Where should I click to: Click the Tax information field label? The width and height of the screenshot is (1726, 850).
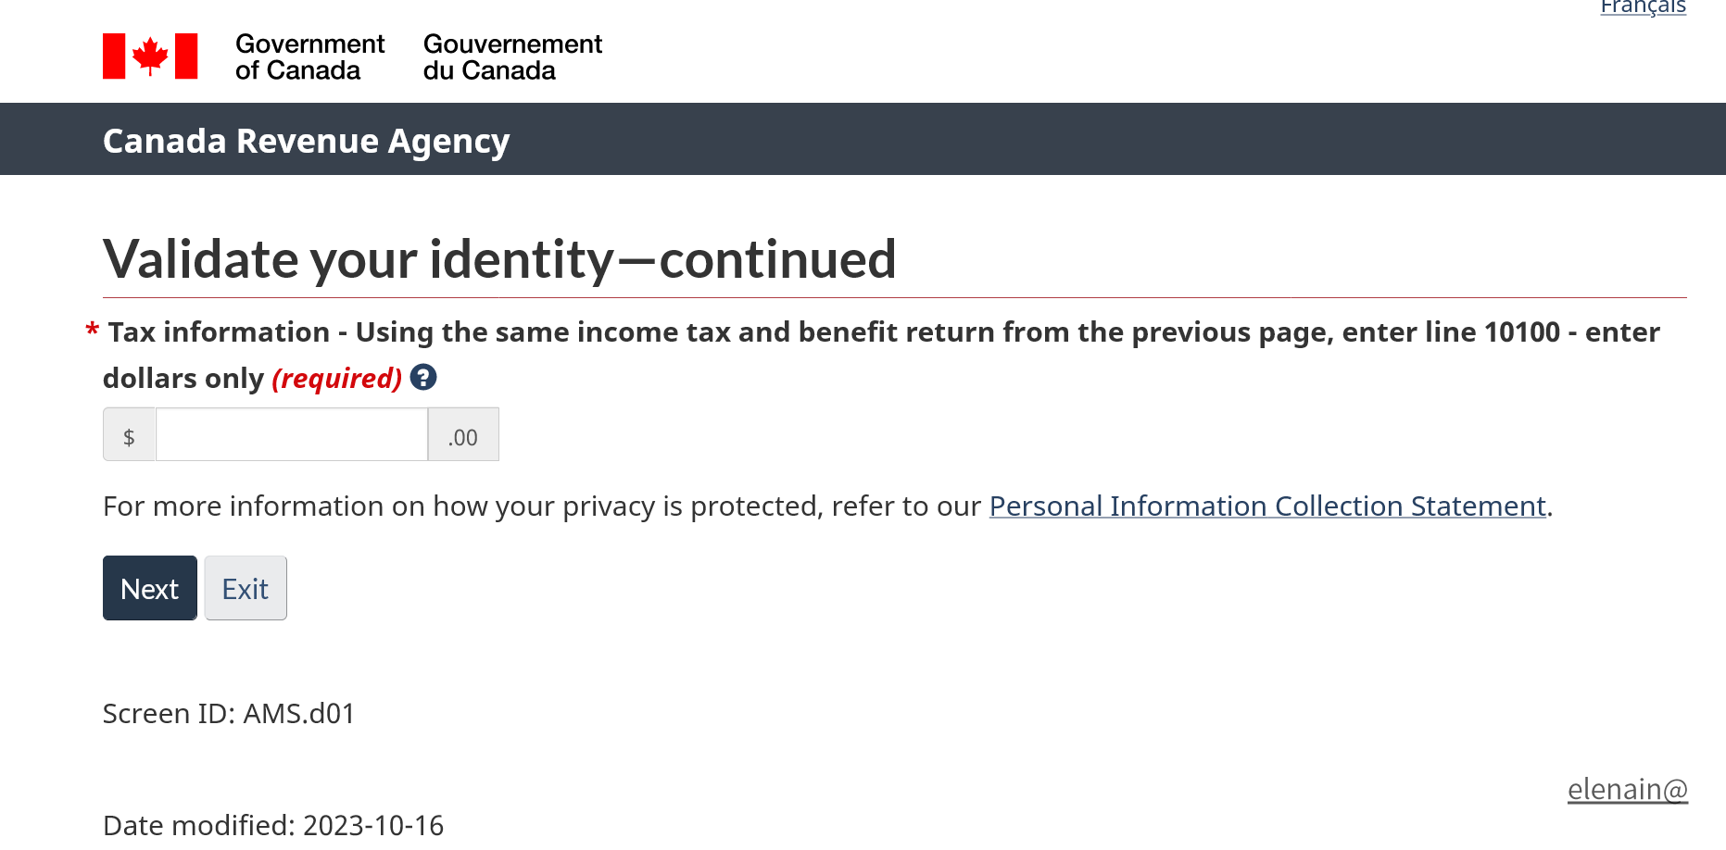(881, 355)
